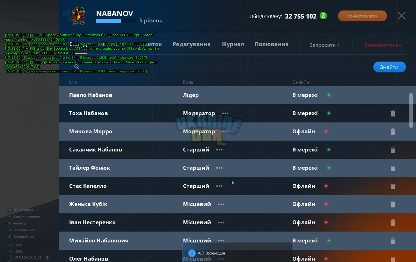Viewport: 416px width, 262px height.
Task: Click the Онлайн column header
Action: click(x=301, y=82)
